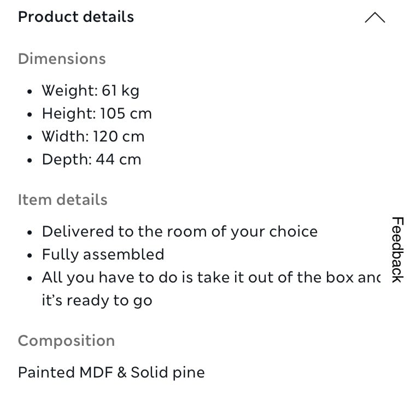This screenshot has height=401, width=410.
Task: Collapse the Product details section chevron
Action: tap(374, 17)
